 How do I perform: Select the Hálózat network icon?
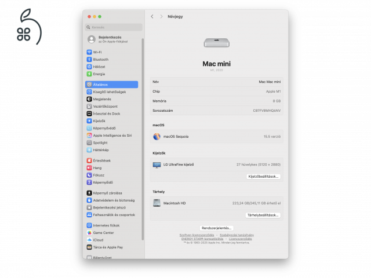pyautogui.click(x=89, y=67)
